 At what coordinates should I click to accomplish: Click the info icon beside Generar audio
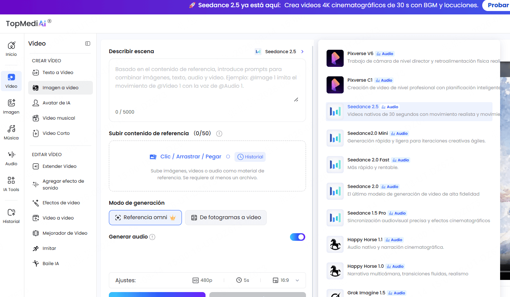152,237
